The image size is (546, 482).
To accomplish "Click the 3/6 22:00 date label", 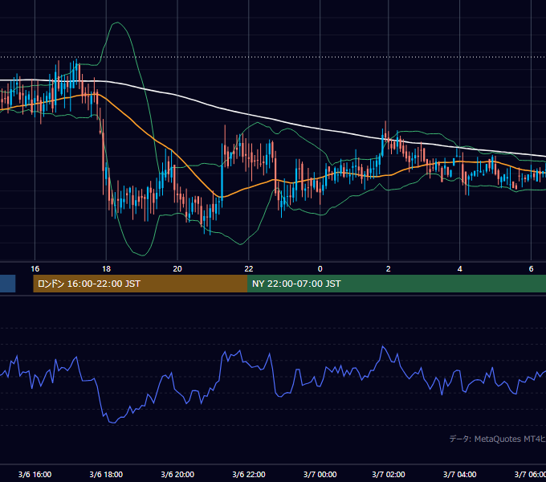I will tap(249, 474).
